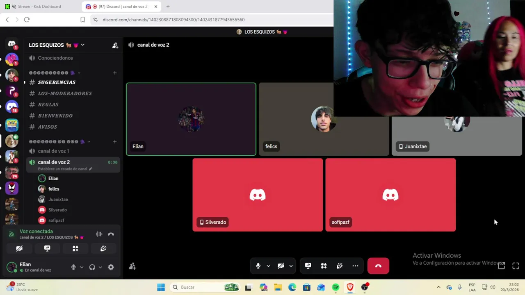Open more options three dots in call bar
Viewport: 525px width, 295px height.
[355, 266]
